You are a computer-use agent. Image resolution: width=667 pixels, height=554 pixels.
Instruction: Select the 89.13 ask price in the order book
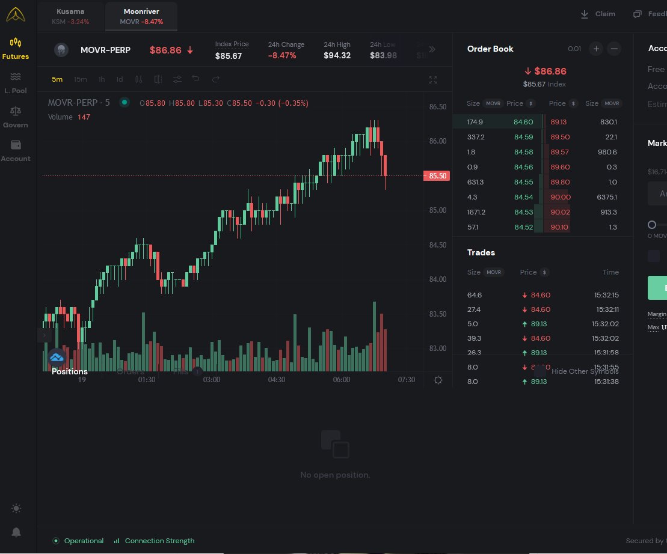(x=558, y=122)
